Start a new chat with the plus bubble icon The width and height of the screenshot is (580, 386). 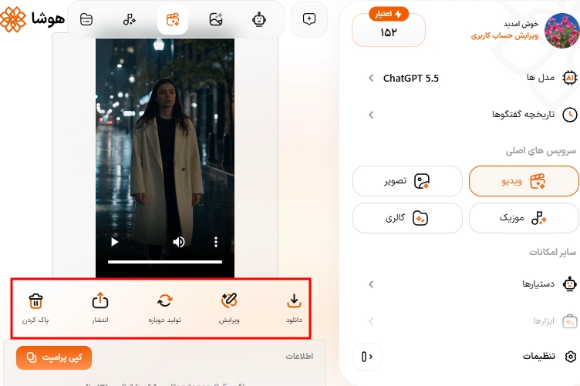click(x=309, y=18)
